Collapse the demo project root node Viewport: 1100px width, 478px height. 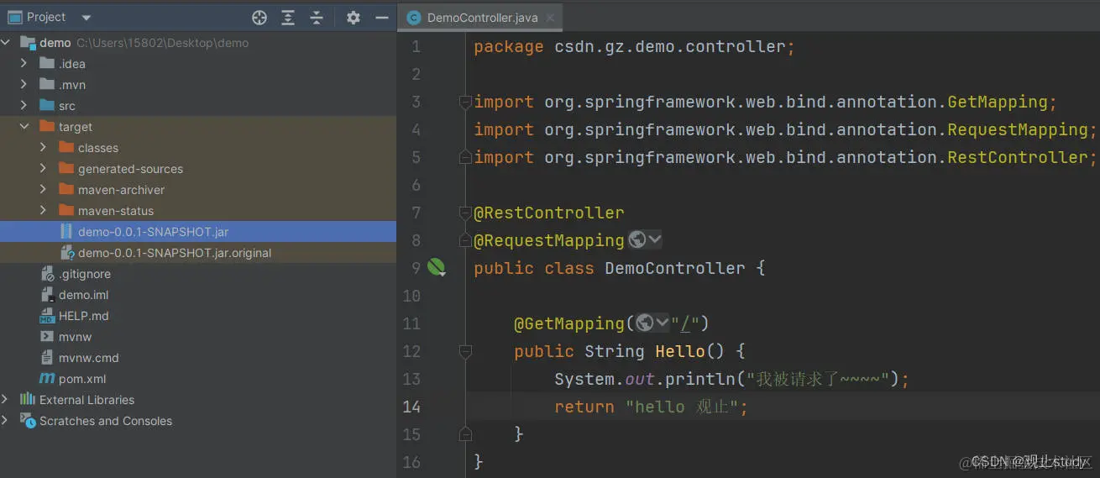point(6,43)
